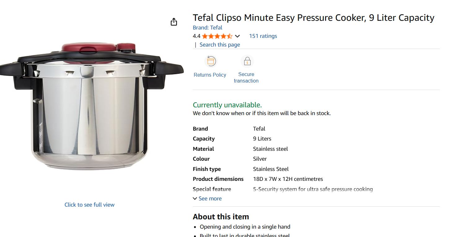
Task: Click the share icon above the product image
Action: click(174, 21)
